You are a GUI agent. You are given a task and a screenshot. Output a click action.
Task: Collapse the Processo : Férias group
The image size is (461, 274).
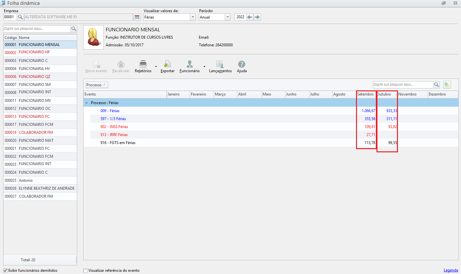(86, 103)
